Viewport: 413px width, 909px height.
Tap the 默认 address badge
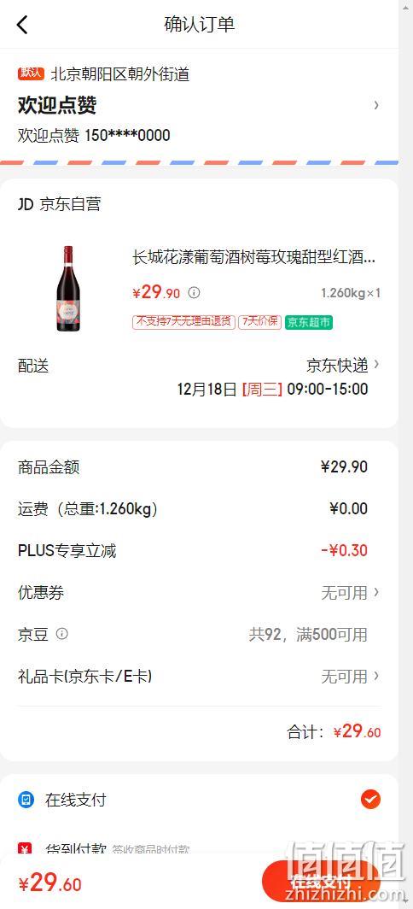31,73
